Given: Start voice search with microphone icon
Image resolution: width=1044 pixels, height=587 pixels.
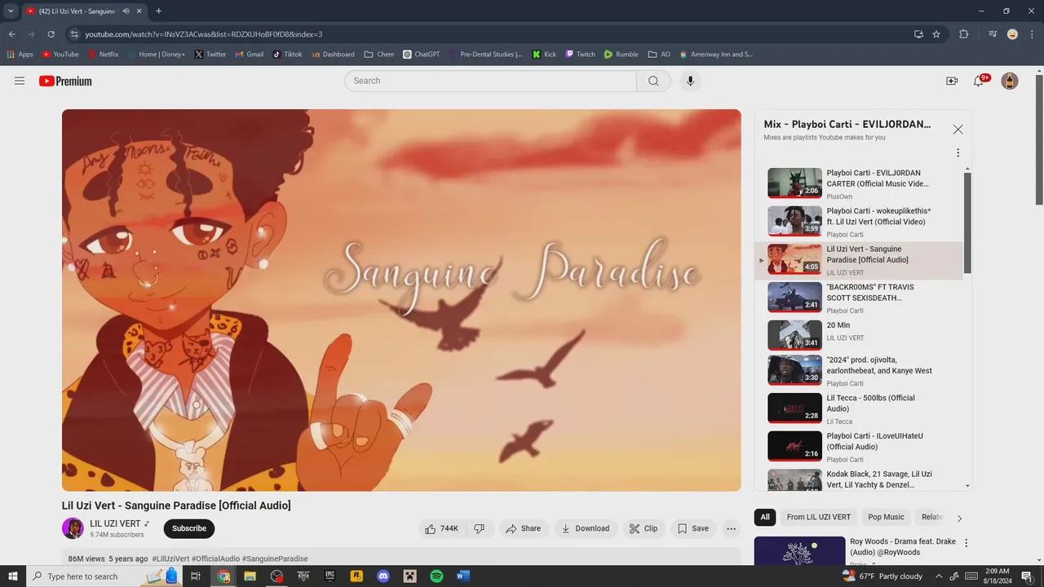Looking at the screenshot, I should [x=690, y=81].
